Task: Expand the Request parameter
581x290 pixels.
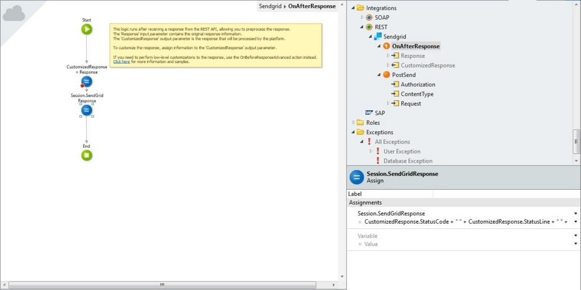Action: (x=388, y=104)
